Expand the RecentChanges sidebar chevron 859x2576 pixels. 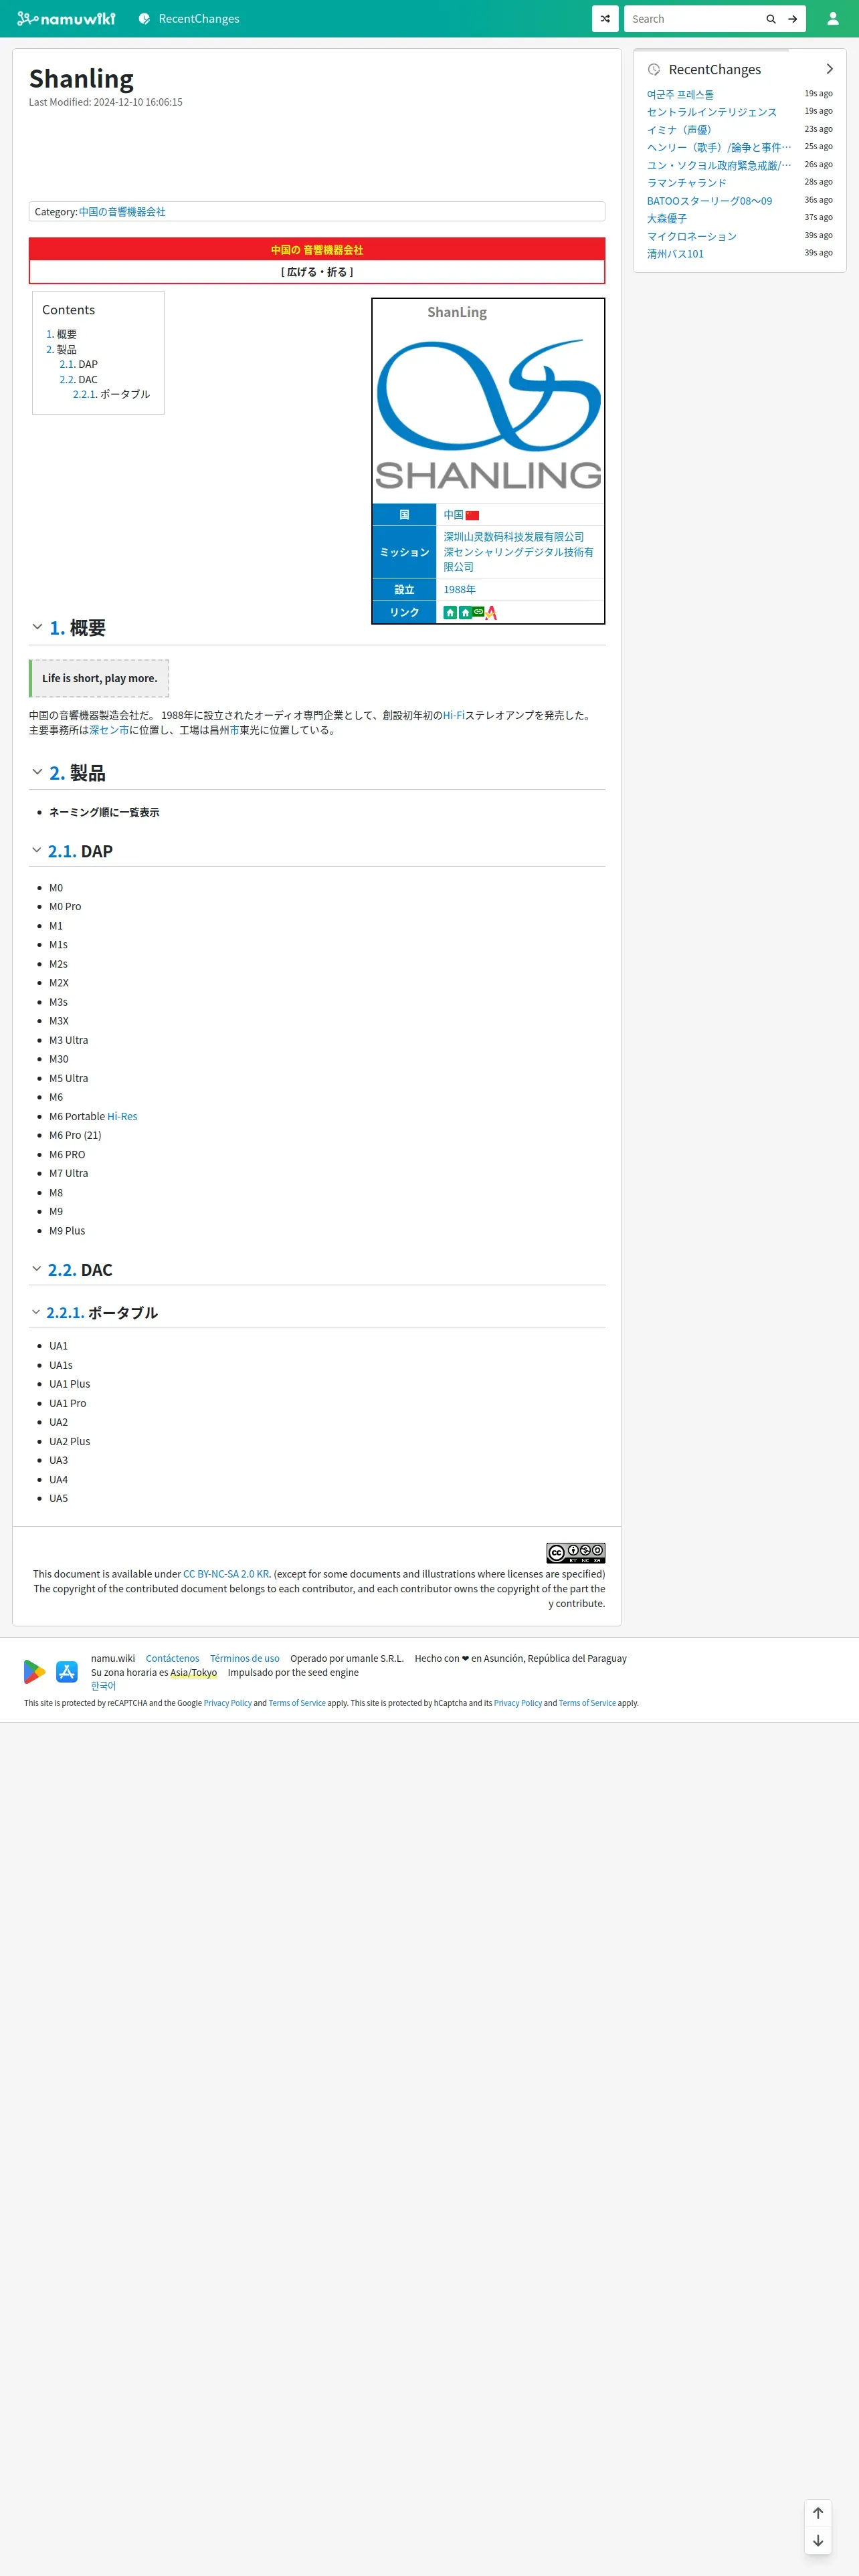click(x=829, y=69)
